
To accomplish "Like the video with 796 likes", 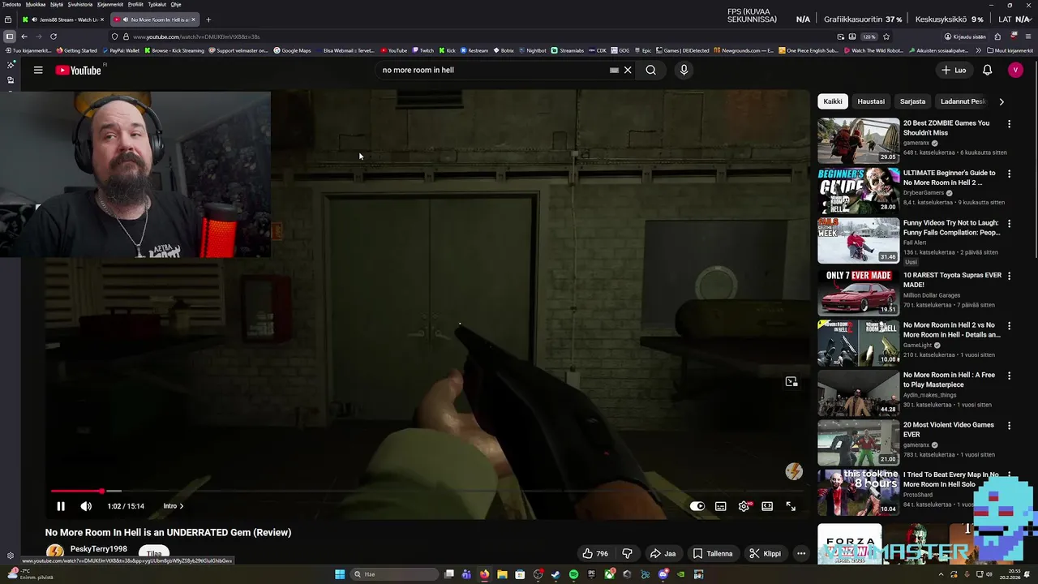I will tap(595, 554).
